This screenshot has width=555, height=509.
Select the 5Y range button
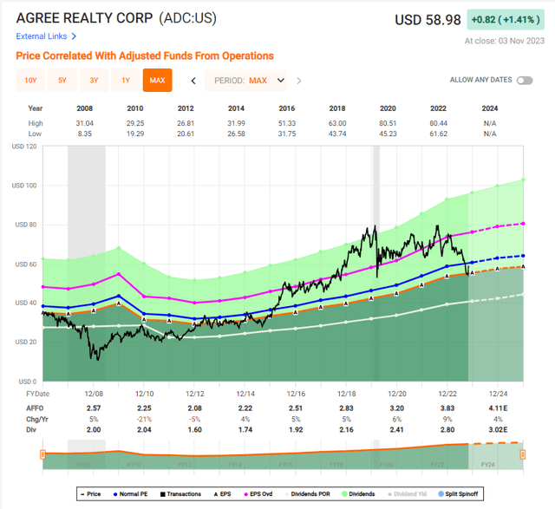click(x=62, y=81)
